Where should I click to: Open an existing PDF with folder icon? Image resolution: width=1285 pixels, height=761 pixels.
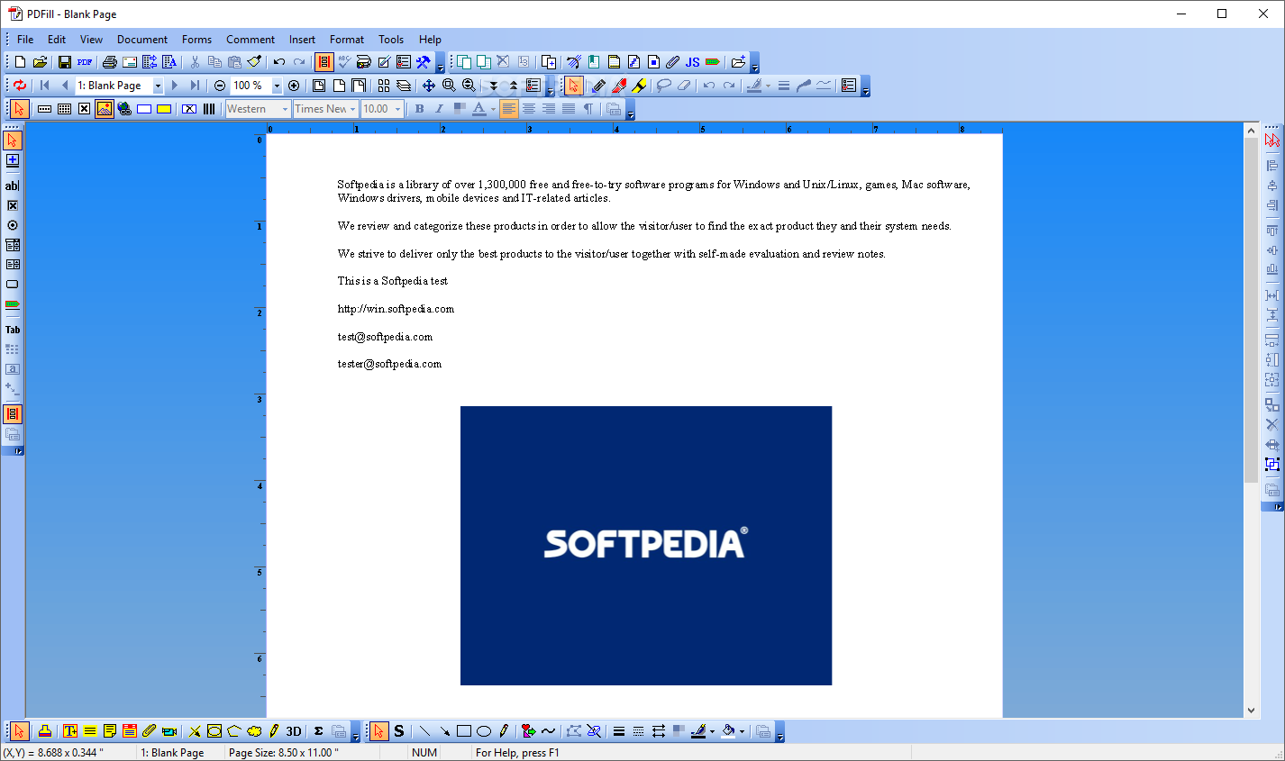(x=40, y=62)
